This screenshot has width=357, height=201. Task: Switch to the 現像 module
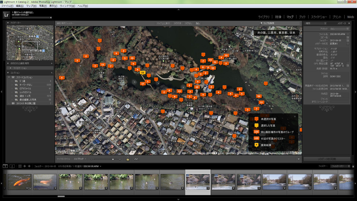278,17
